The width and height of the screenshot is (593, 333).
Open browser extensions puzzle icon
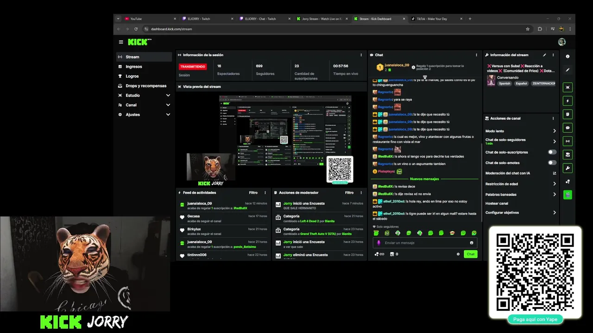tap(540, 29)
